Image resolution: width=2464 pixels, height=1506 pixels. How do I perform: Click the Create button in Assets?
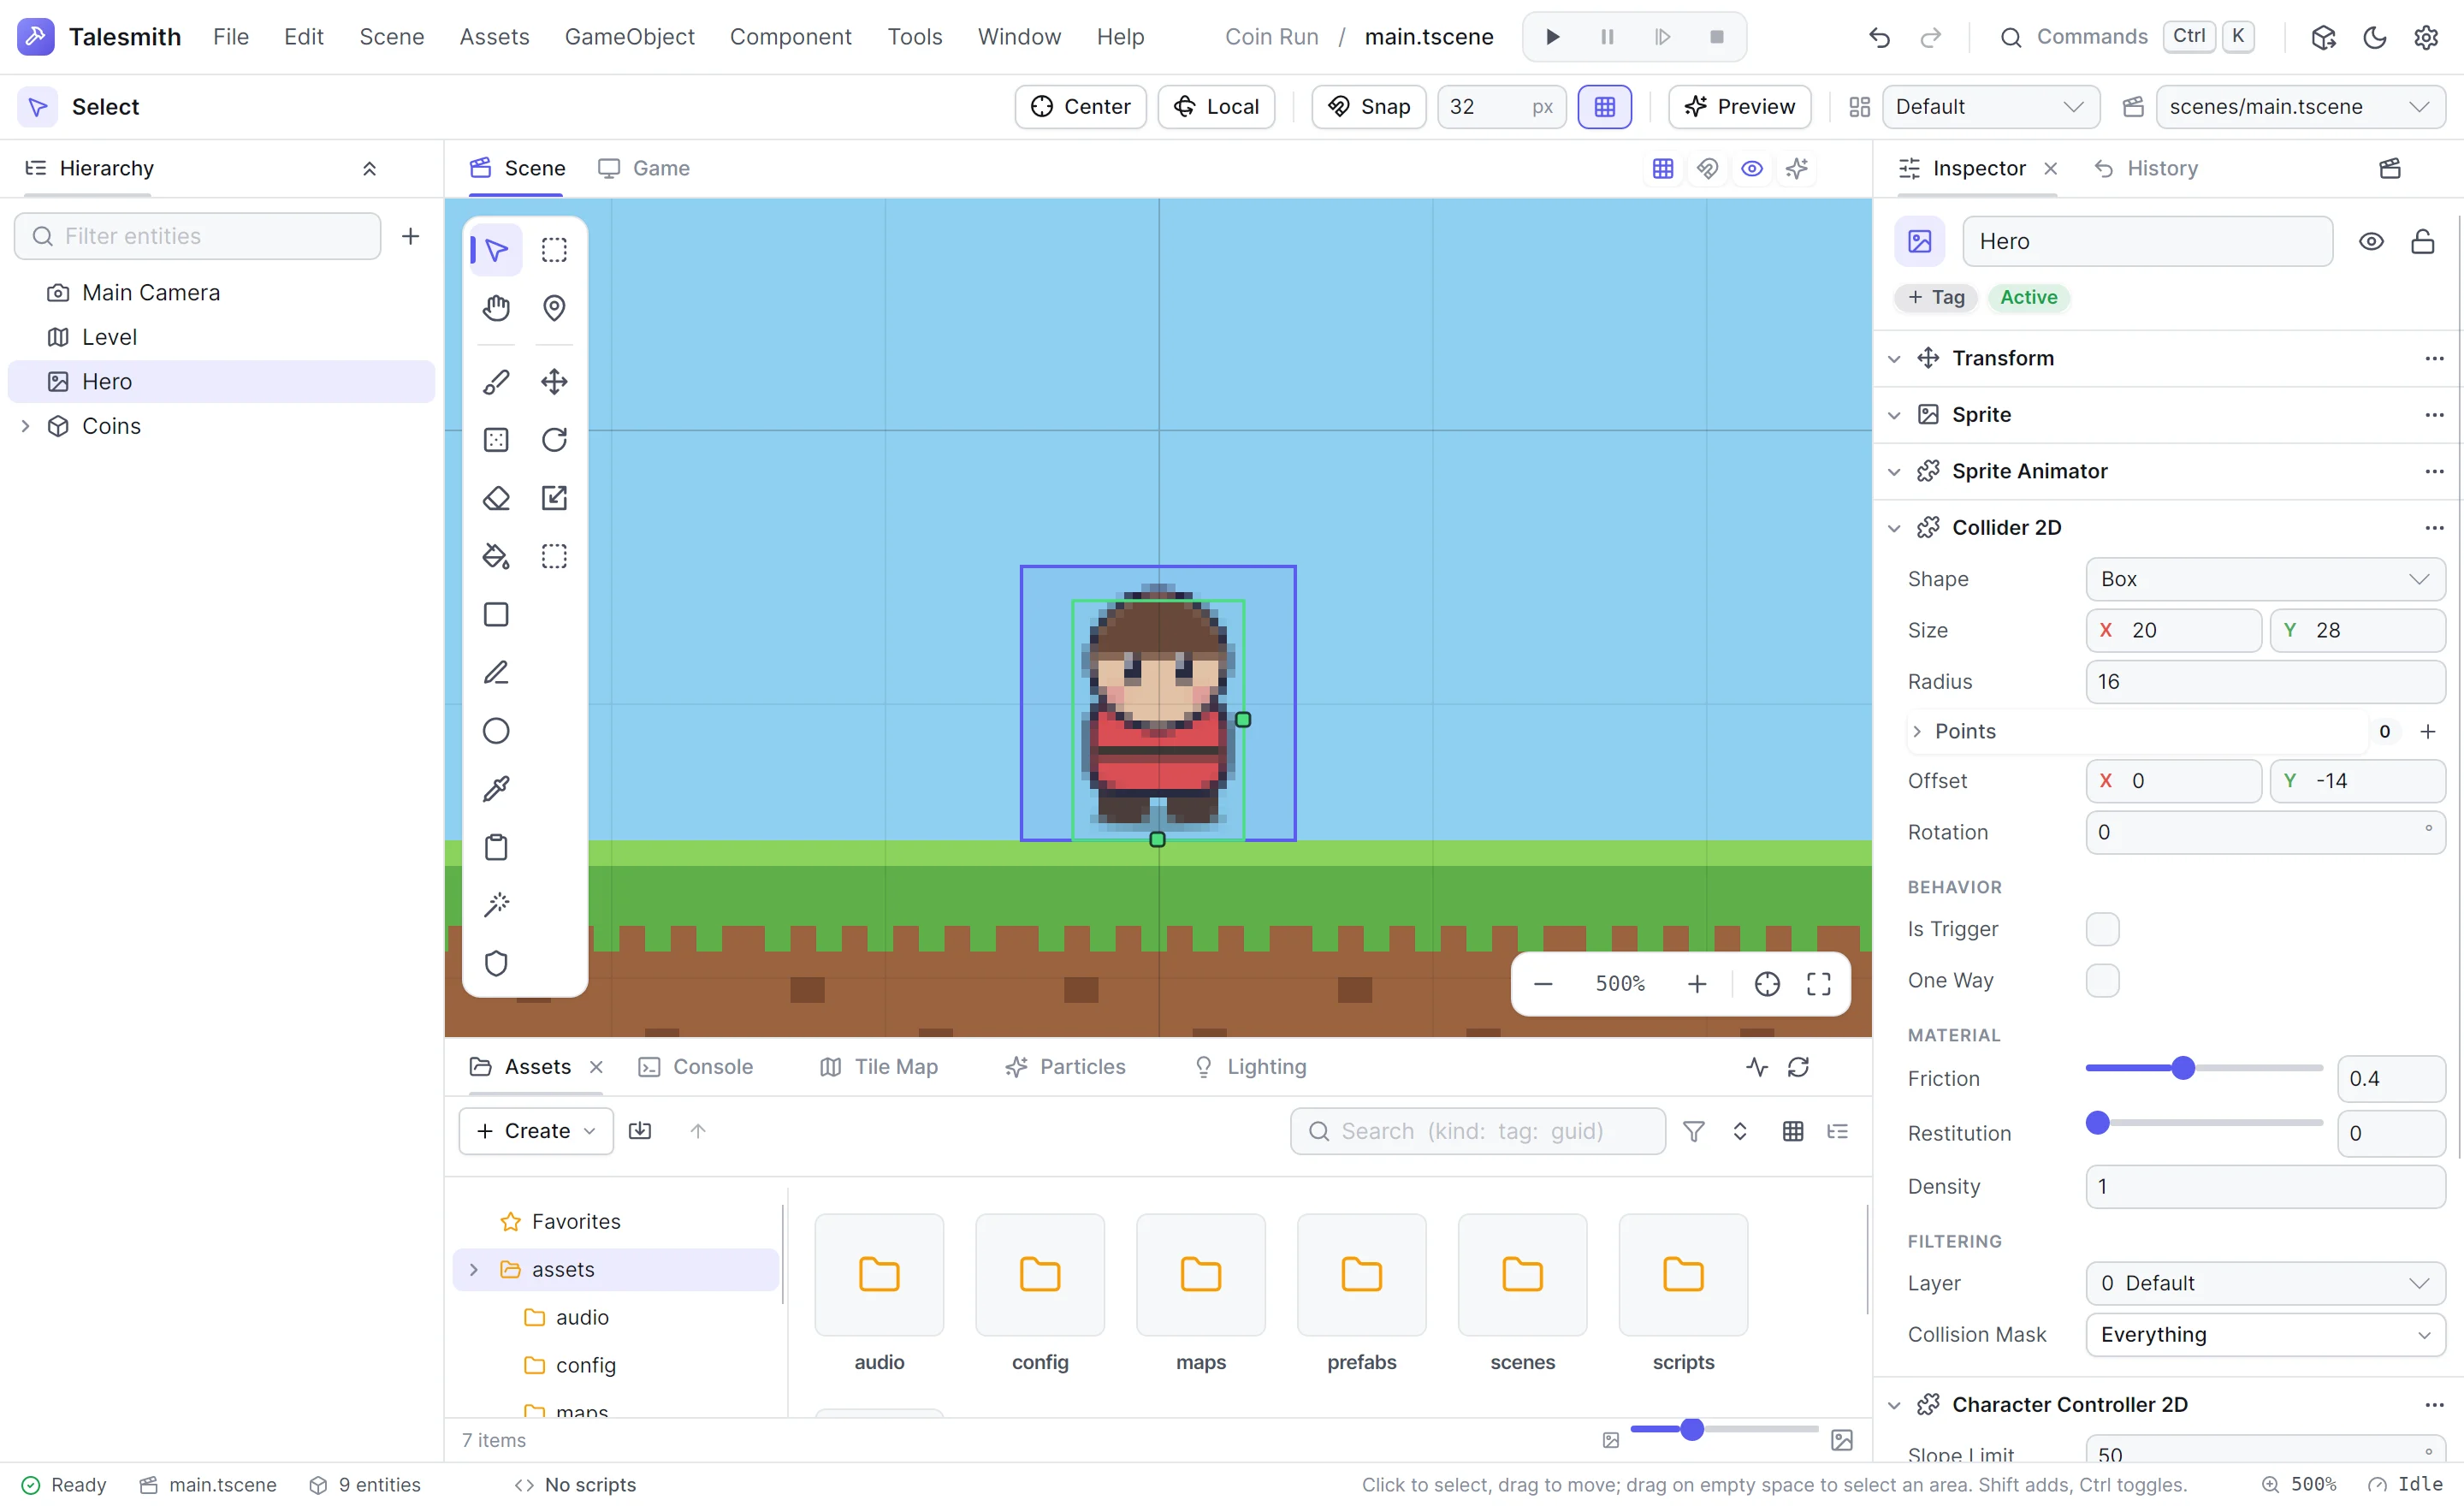coord(536,1131)
